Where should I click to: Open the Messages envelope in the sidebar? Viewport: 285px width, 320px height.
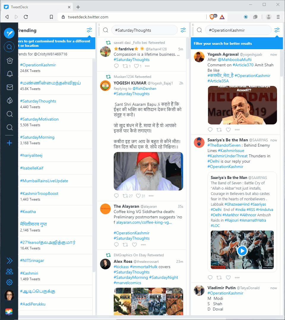click(9, 87)
